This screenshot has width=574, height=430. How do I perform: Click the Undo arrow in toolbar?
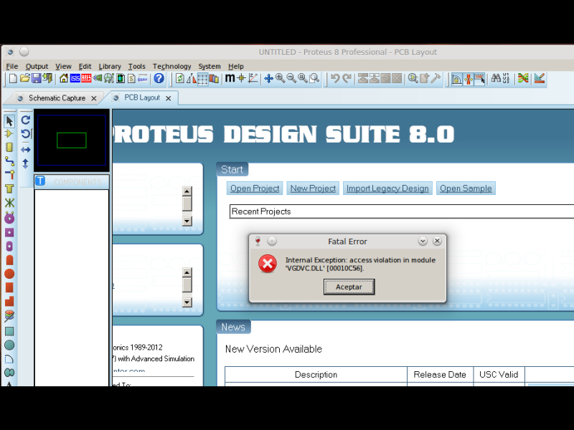[335, 78]
